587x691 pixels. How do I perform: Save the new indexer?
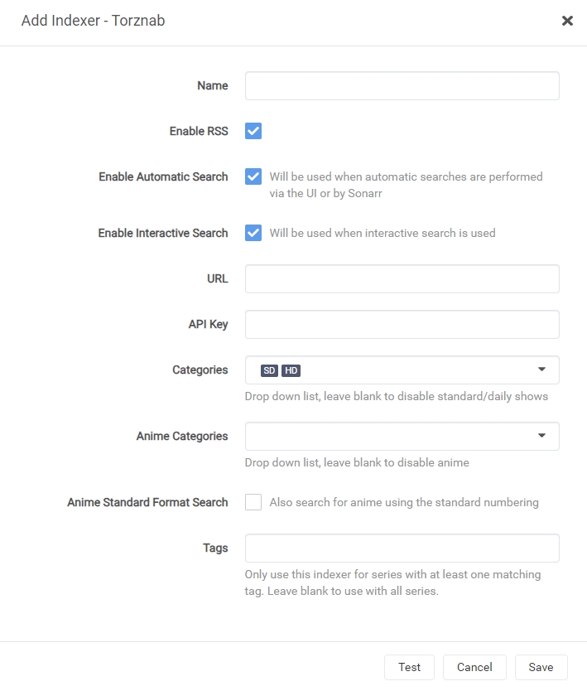(541, 667)
